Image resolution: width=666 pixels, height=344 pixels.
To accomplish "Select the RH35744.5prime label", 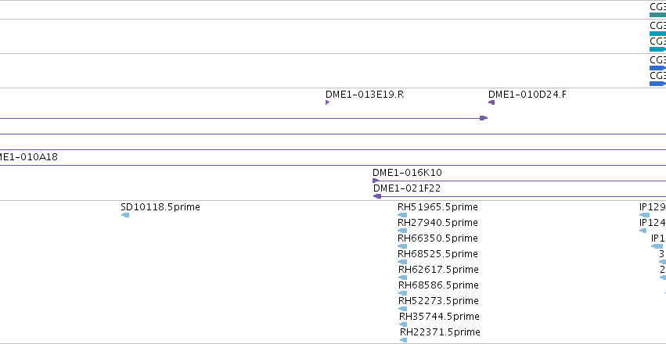I will pos(439,317).
